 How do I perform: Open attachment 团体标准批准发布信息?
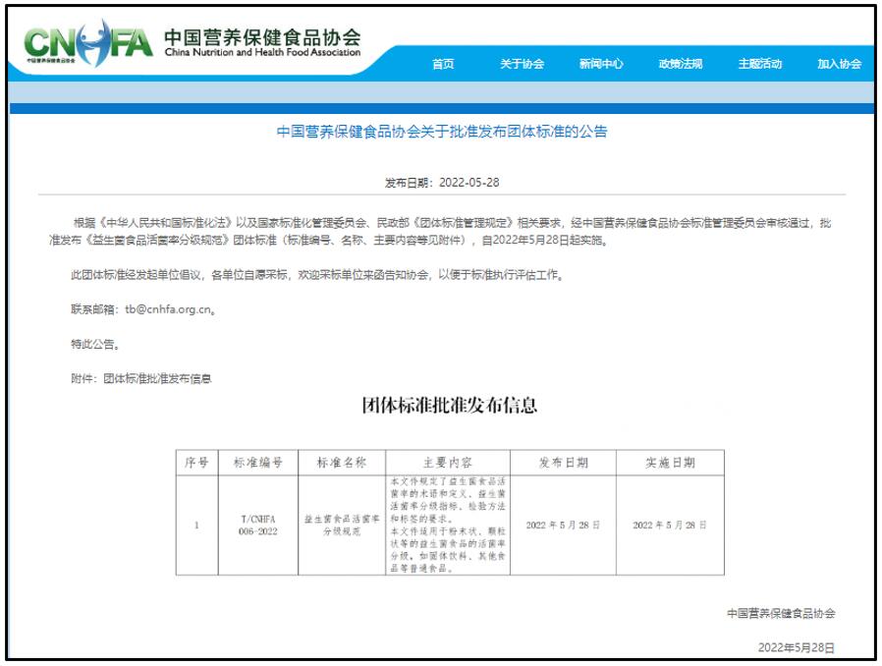pos(157,378)
